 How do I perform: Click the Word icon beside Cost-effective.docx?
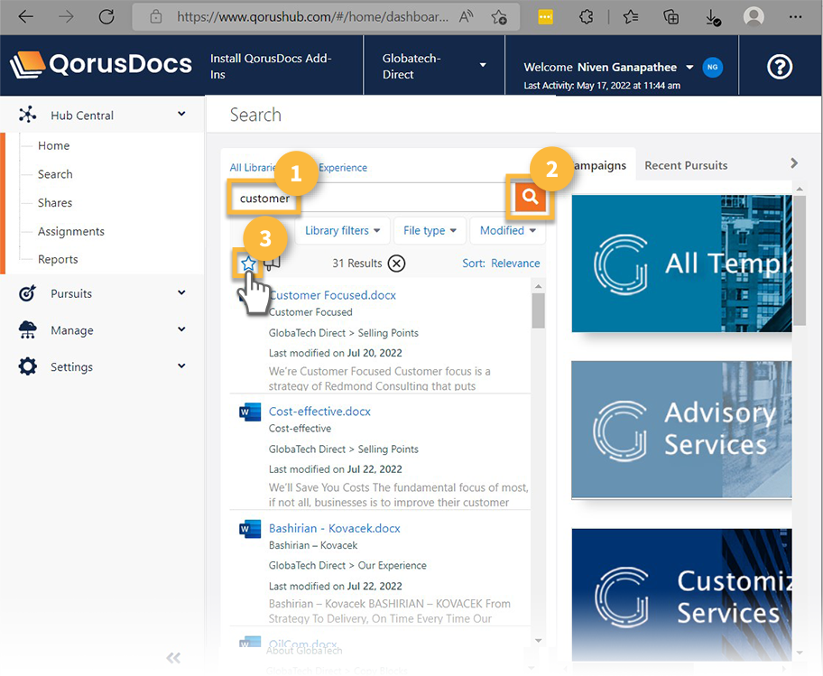(250, 412)
